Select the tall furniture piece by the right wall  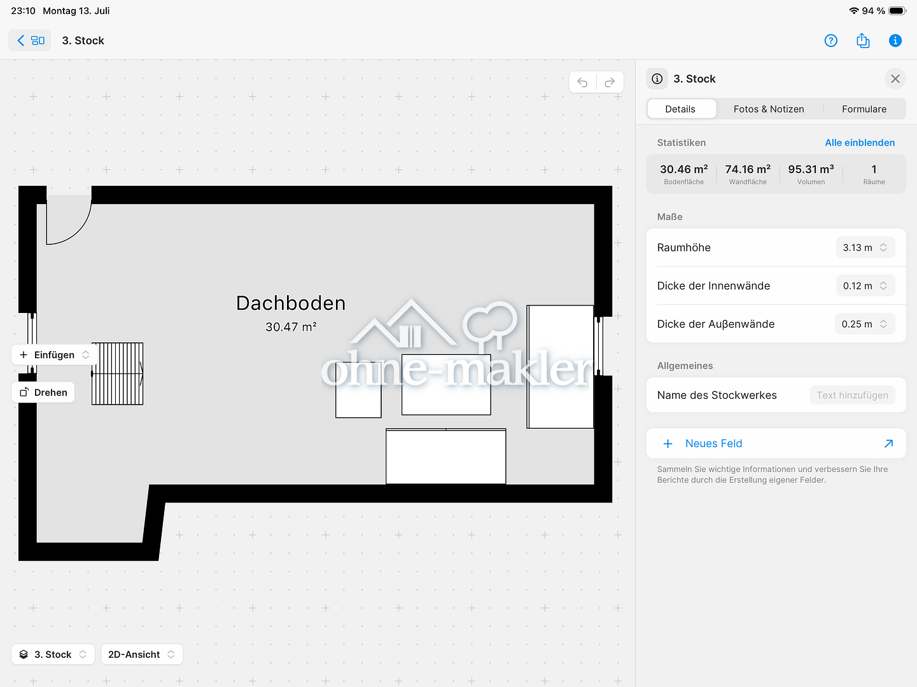(x=560, y=366)
